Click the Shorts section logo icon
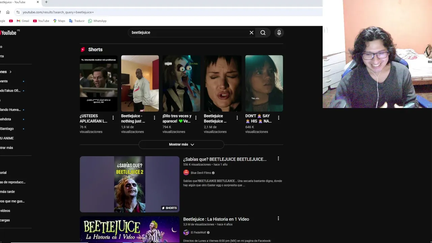Image resolution: width=432 pixels, height=243 pixels. pos(83,50)
